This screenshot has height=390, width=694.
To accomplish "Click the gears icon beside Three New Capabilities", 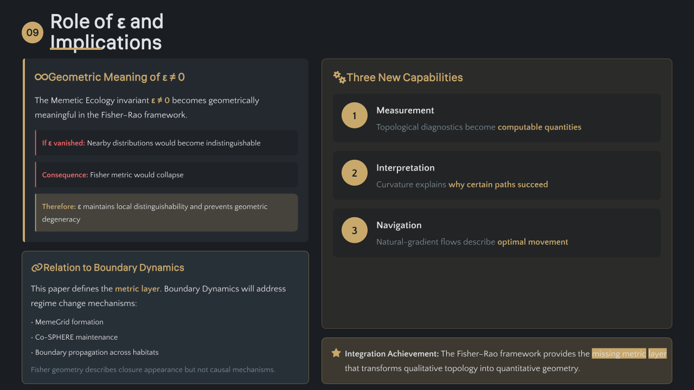I will click(x=339, y=77).
